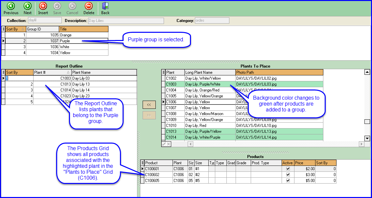This screenshot has height=198, width=372.
Task: Click the X icon below Plants To Place grid
Action: (169, 144)
